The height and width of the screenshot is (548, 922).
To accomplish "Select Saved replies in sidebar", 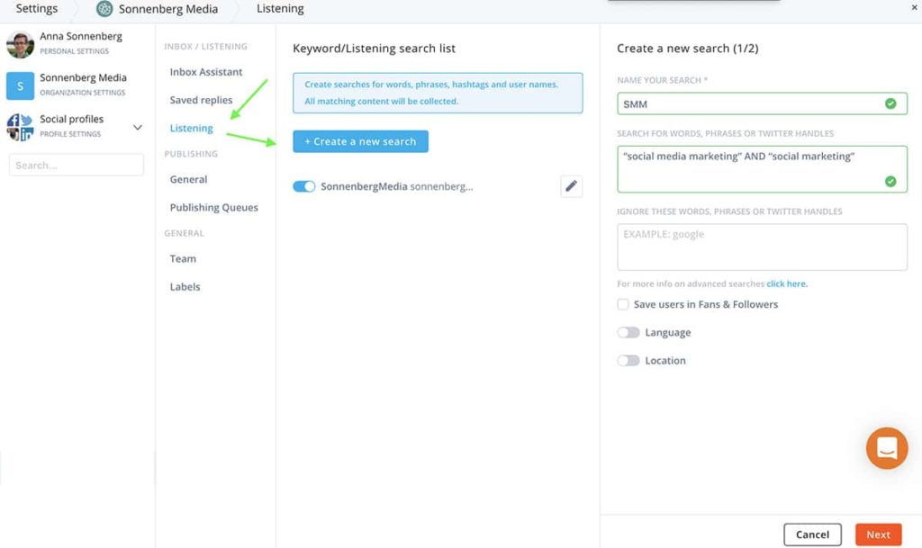I will (x=201, y=100).
